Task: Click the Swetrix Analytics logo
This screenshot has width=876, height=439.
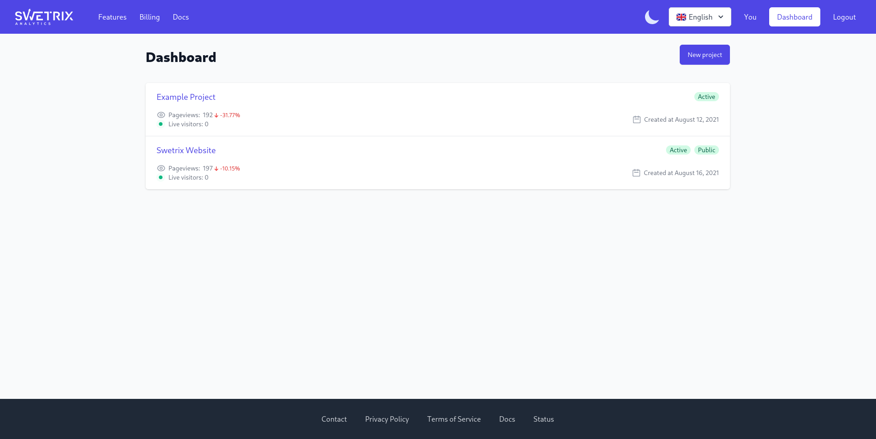Action: (x=44, y=17)
